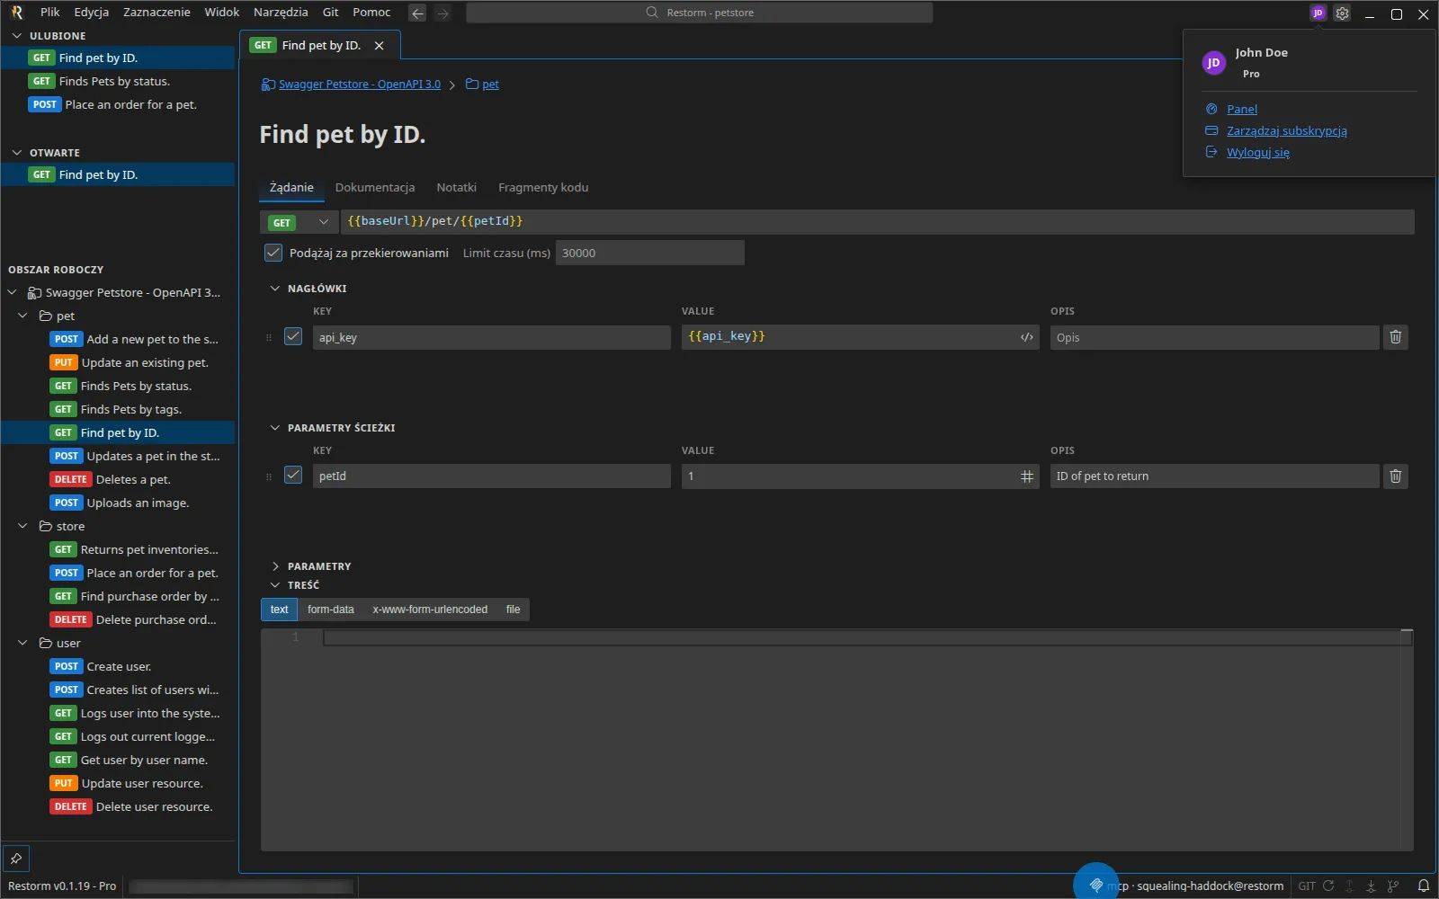Open notifications bell in status bar
The height and width of the screenshot is (899, 1439).
pyautogui.click(x=1423, y=886)
